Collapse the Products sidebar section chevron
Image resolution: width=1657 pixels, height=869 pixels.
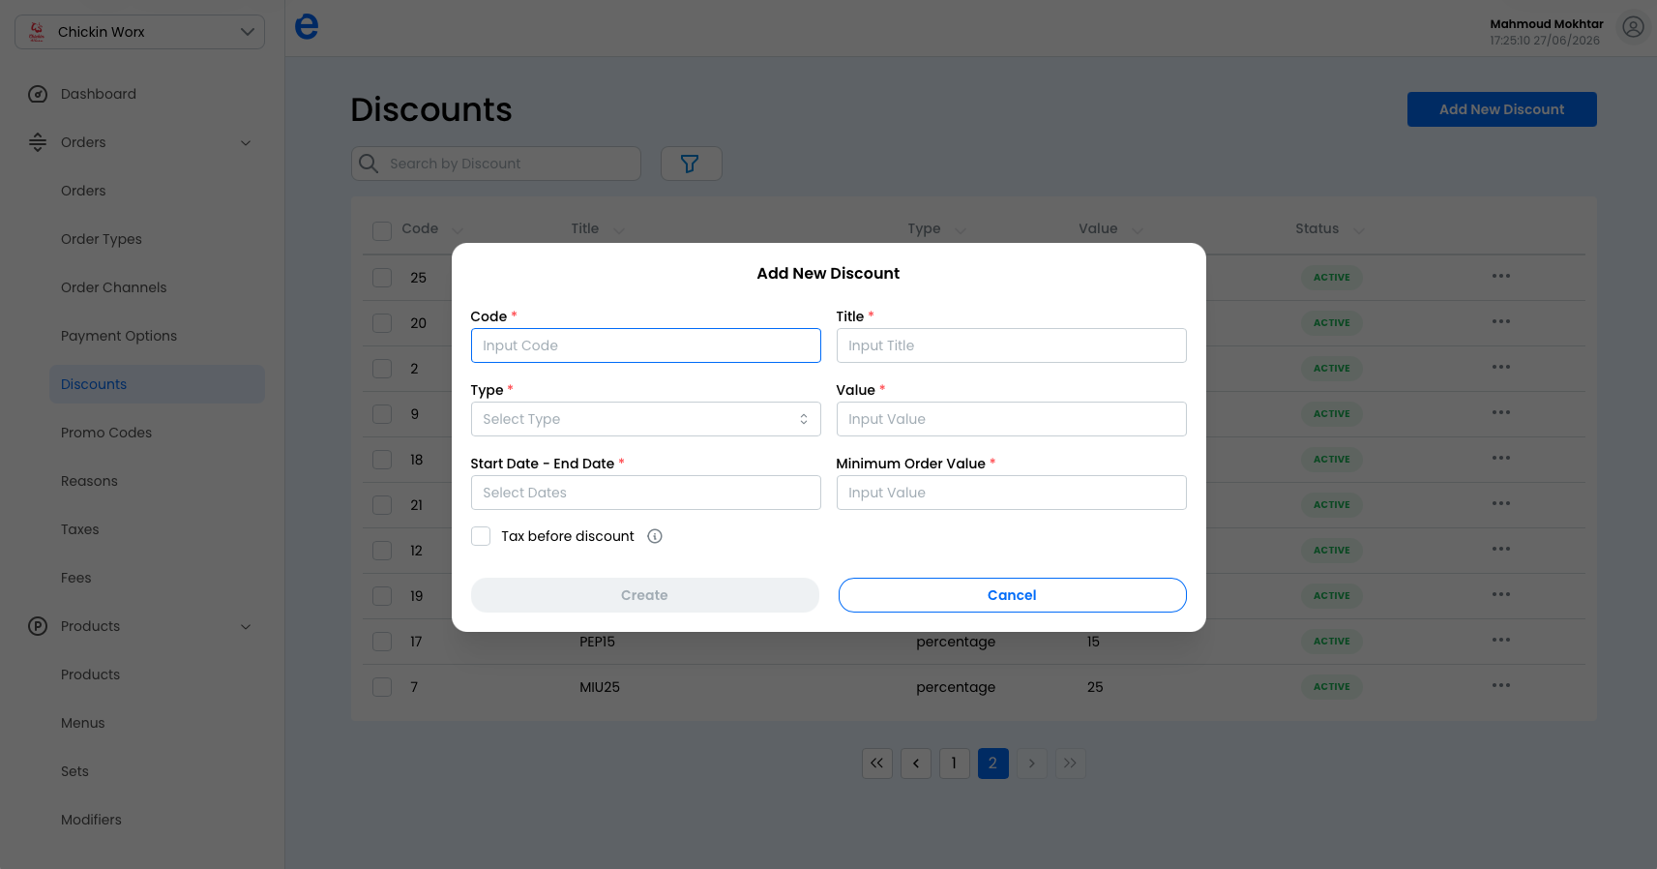pos(246,627)
